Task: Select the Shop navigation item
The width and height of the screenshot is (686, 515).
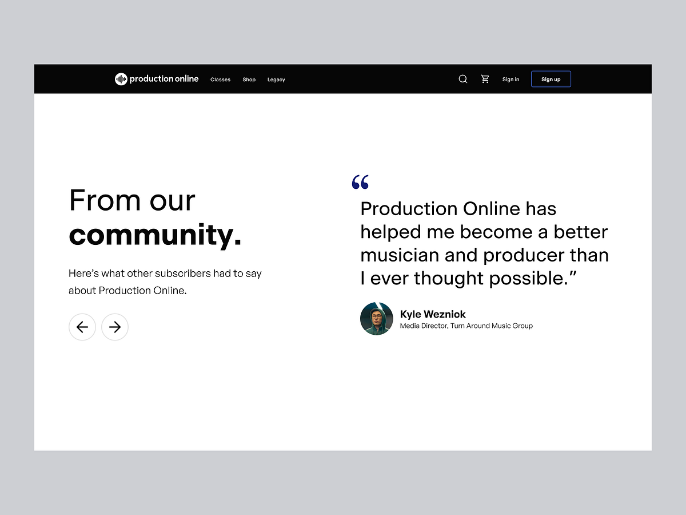Action: coord(249,80)
